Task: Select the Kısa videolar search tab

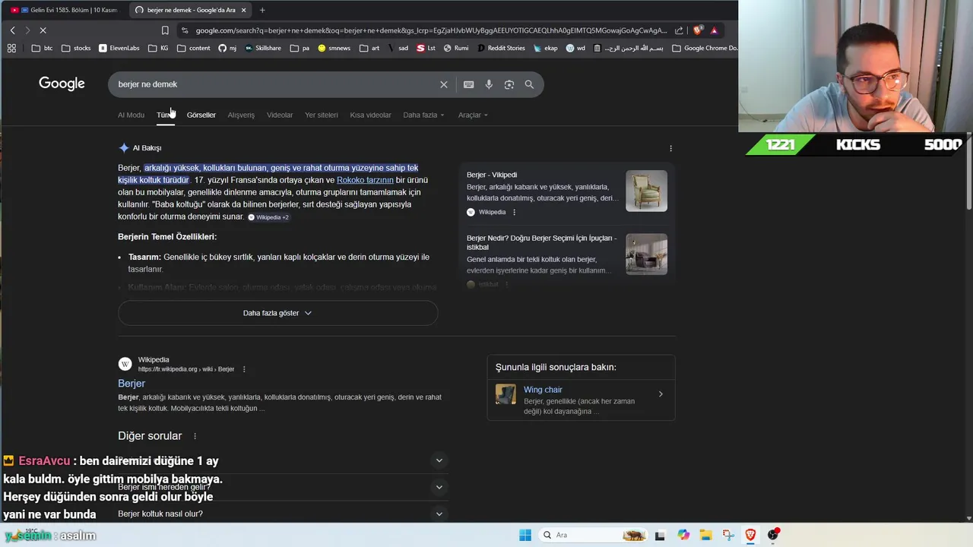Action: 370,115
